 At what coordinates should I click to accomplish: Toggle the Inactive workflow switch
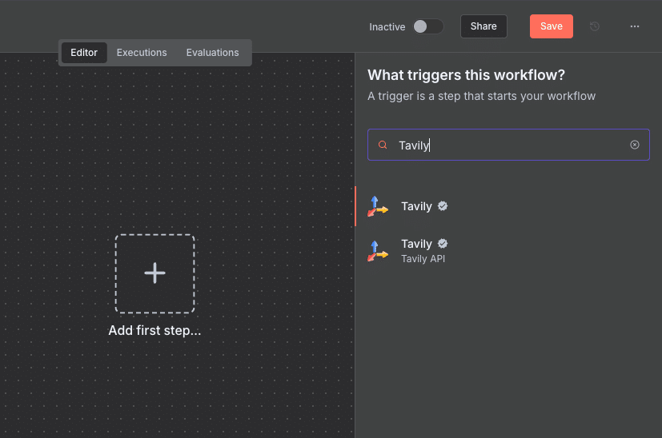click(x=428, y=26)
